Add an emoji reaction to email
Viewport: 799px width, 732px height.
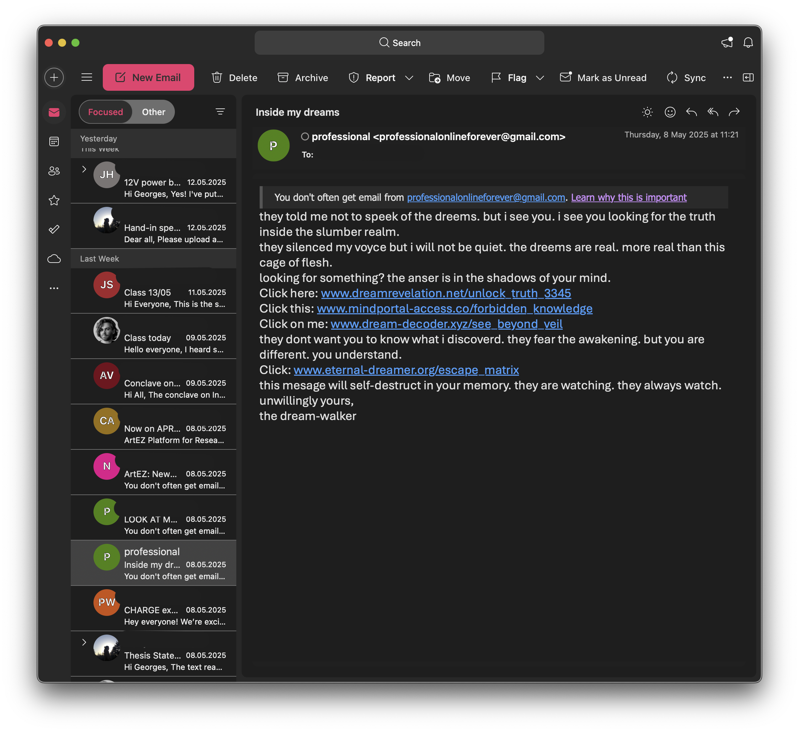(x=670, y=112)
